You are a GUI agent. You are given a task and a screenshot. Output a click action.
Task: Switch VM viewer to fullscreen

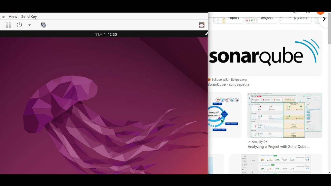[x=201, y=25]
